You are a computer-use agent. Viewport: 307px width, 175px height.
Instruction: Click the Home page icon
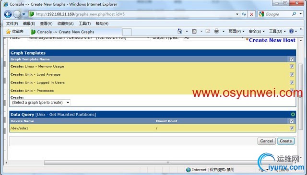point(180,31)
